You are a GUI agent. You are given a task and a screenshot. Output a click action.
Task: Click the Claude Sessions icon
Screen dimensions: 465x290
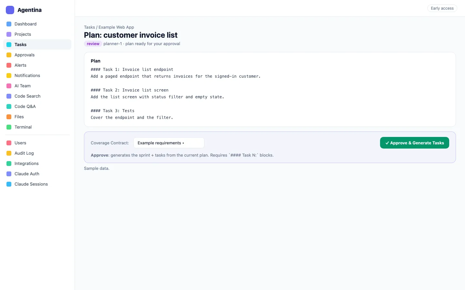point(9,184)
